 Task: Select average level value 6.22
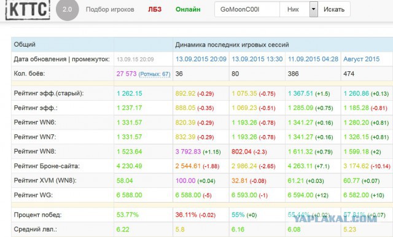[x=123, y=229]
